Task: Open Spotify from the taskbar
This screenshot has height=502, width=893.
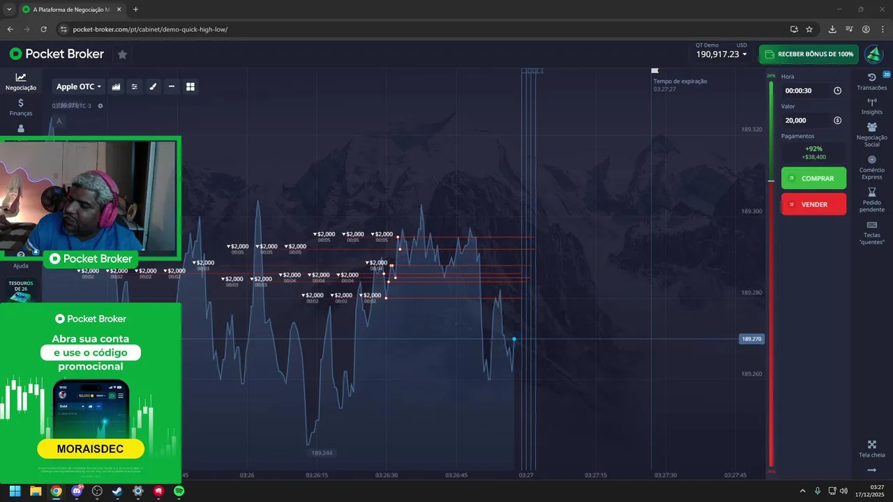Action: [x=179, y=491]
